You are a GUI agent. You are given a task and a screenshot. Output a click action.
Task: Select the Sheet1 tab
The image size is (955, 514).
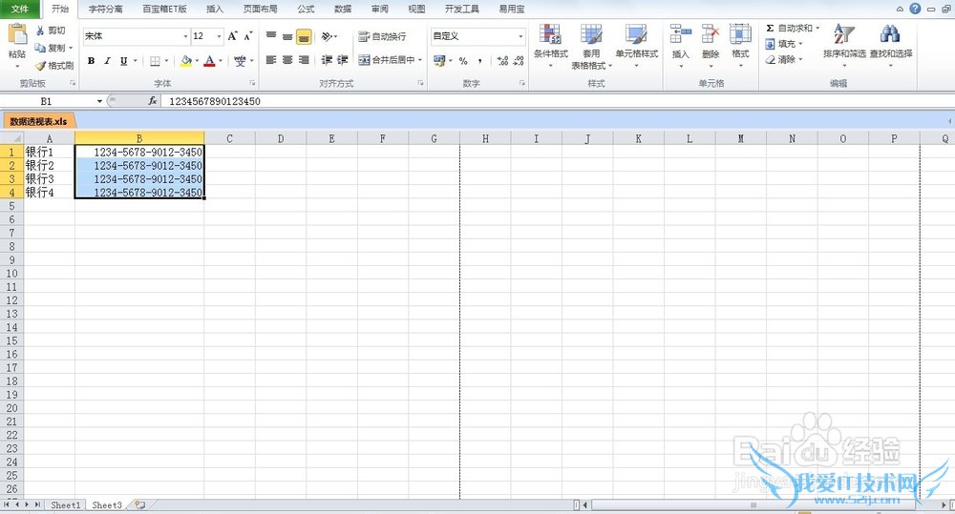tap(65, 504)
